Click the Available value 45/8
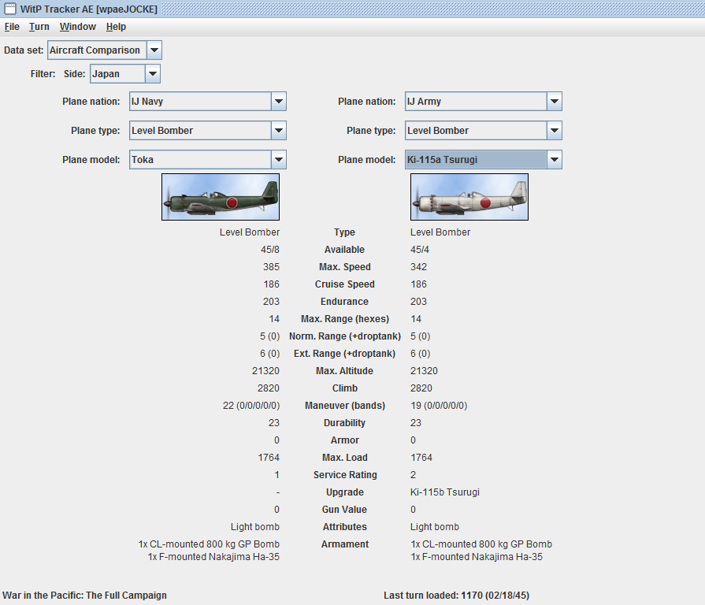This screenshot has height=605, width=705. coord(269,250)
